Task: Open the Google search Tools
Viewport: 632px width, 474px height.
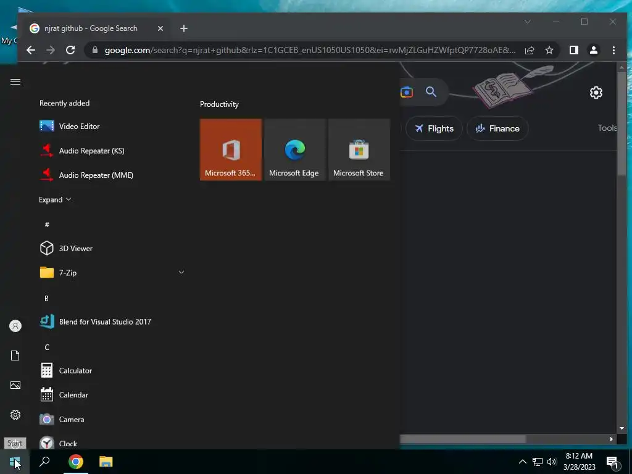Action: point(607,128)
